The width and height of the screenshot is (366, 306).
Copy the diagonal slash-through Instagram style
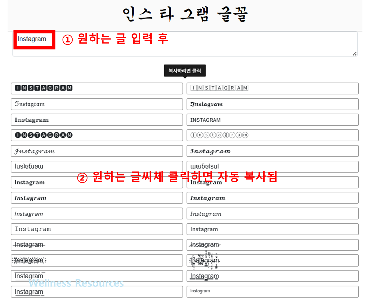tap(272, 245)
